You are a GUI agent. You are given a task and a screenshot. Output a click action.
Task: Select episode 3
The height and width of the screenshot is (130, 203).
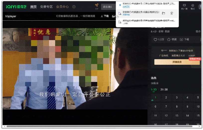pos(177,98)
